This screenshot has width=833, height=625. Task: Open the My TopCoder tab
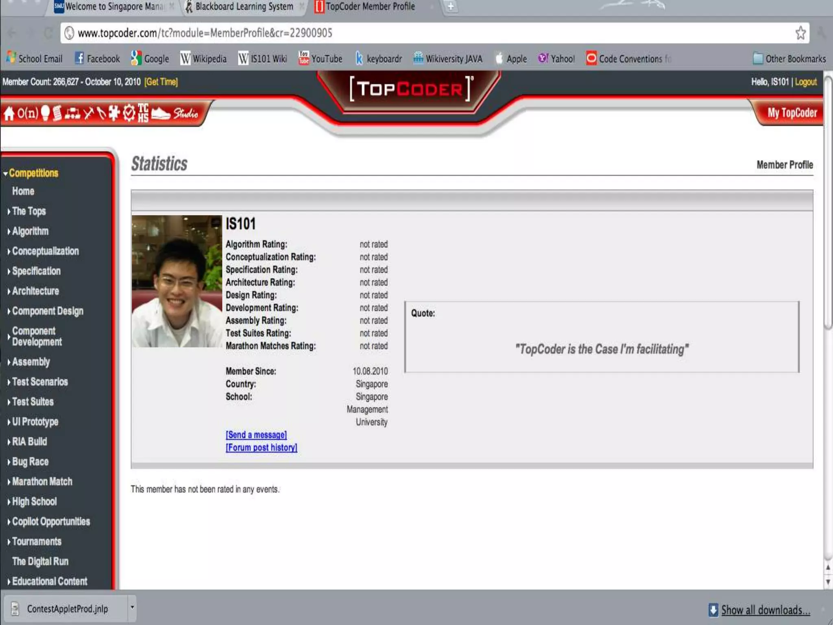pyautogui.click(x=792, y=113)
